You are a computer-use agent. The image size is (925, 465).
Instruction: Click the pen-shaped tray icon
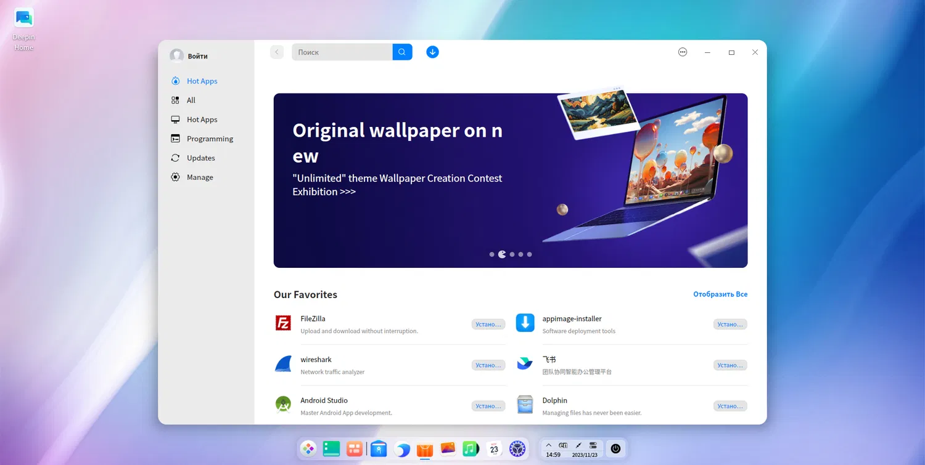point(578,445)
